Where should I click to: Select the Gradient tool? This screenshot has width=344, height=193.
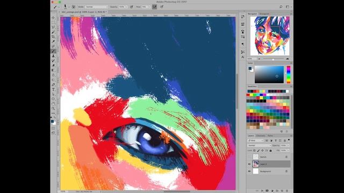tap(53, 70)
